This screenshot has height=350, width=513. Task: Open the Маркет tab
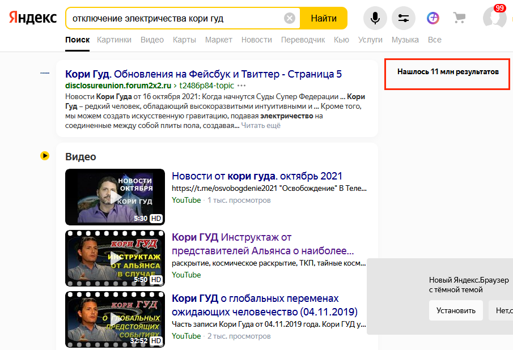coord(219,40)
